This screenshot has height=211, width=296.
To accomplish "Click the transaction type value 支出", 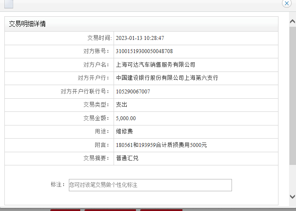I will tap(121, 105).
